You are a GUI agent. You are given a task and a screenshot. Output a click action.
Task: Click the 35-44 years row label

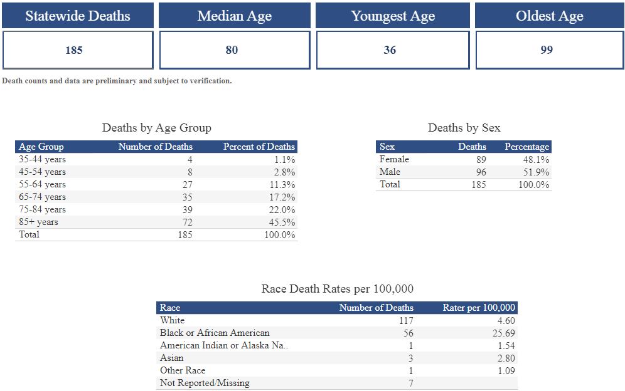tap(42, 159)
